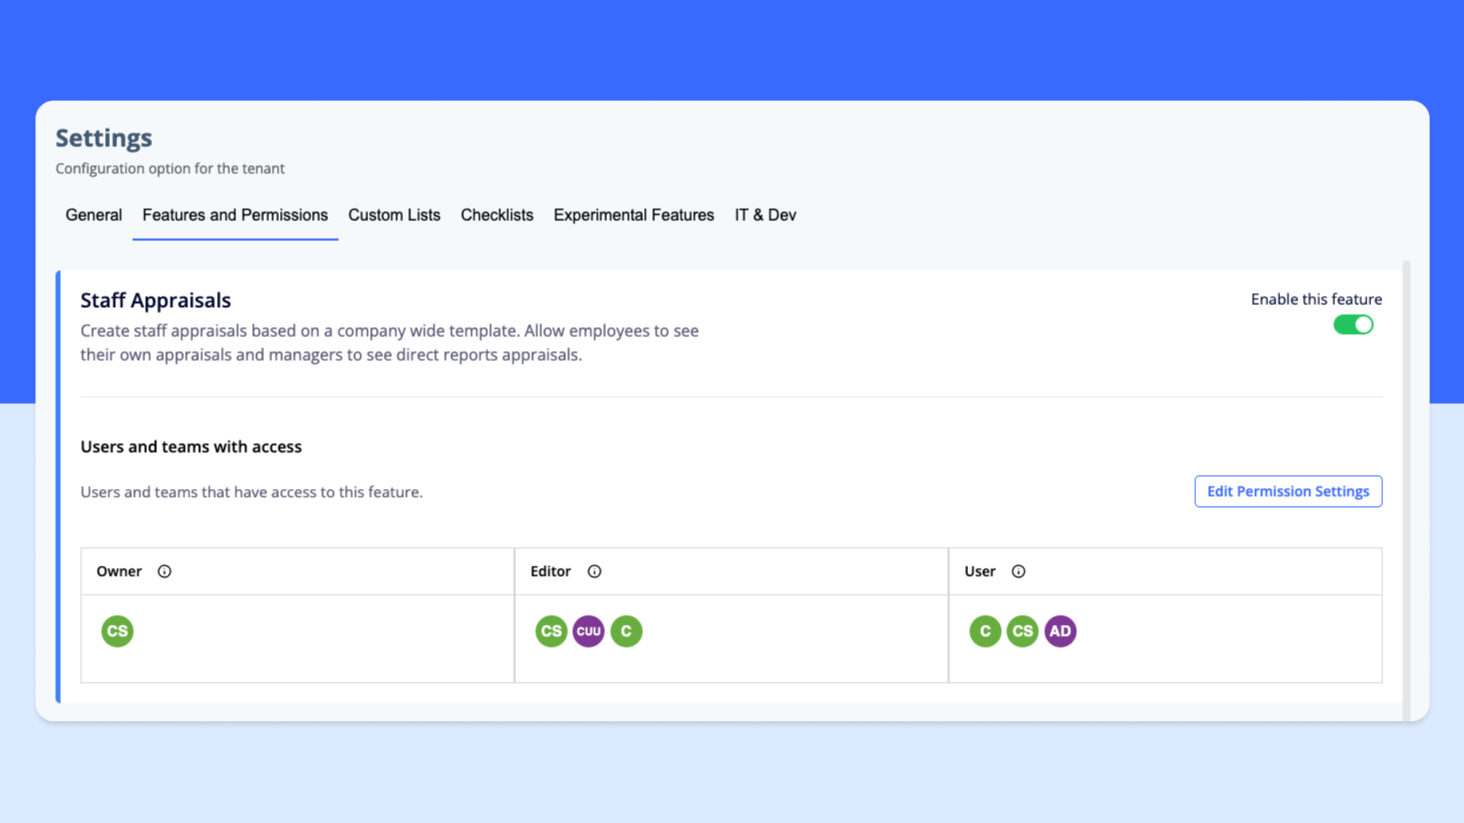Click the C avatar in User column
Image resolution: width=1464 pixels, height=823 pixels.
(985, 631)
